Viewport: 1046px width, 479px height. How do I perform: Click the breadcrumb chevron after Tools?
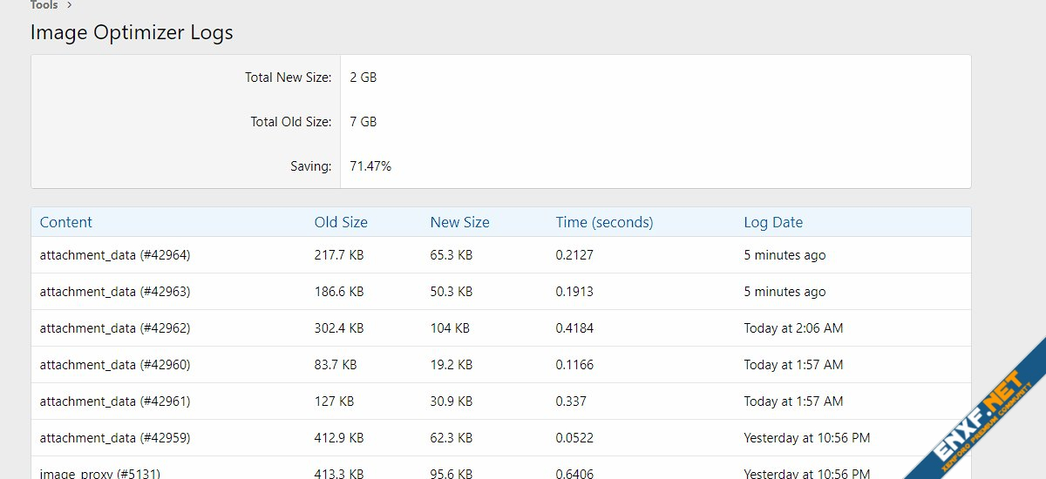(69, 5)
